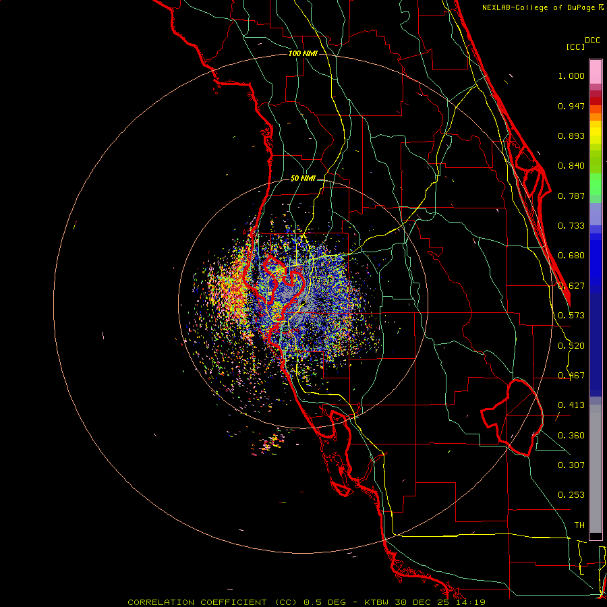Pick the gray segment of the color bar

click(596, 469)
